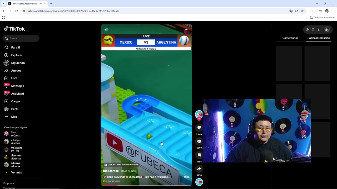Image resolution: width=337 pixels, height=189 pixels.
Task: Open followed account Mr. adam
Action: [x=13, y=149]
